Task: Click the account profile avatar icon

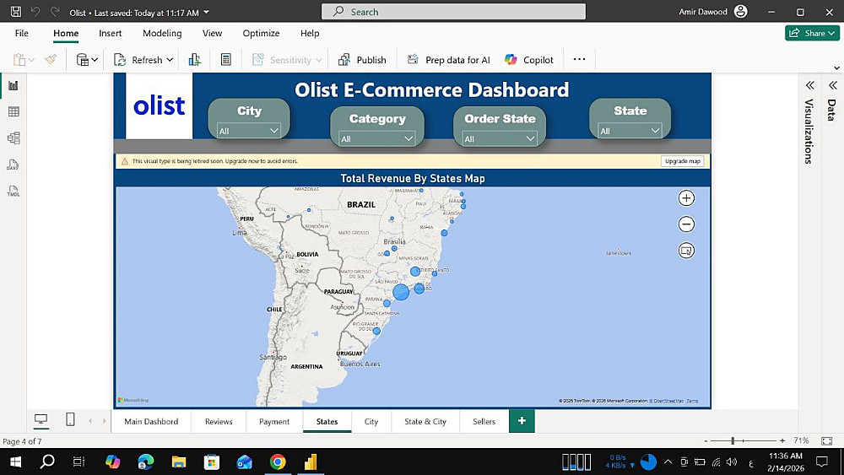Action: click(741, 11)
